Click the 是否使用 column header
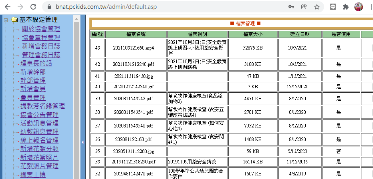 [341, 34]
